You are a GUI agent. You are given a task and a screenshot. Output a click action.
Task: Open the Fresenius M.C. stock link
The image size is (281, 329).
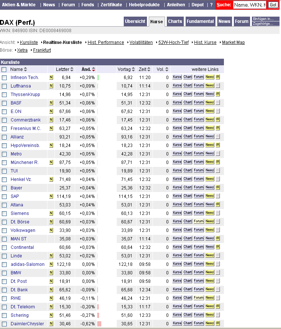coord(26,128)
